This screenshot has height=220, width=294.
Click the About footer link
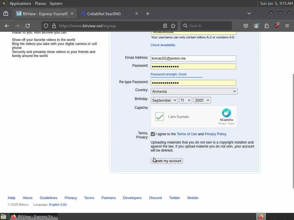point(28,198)
